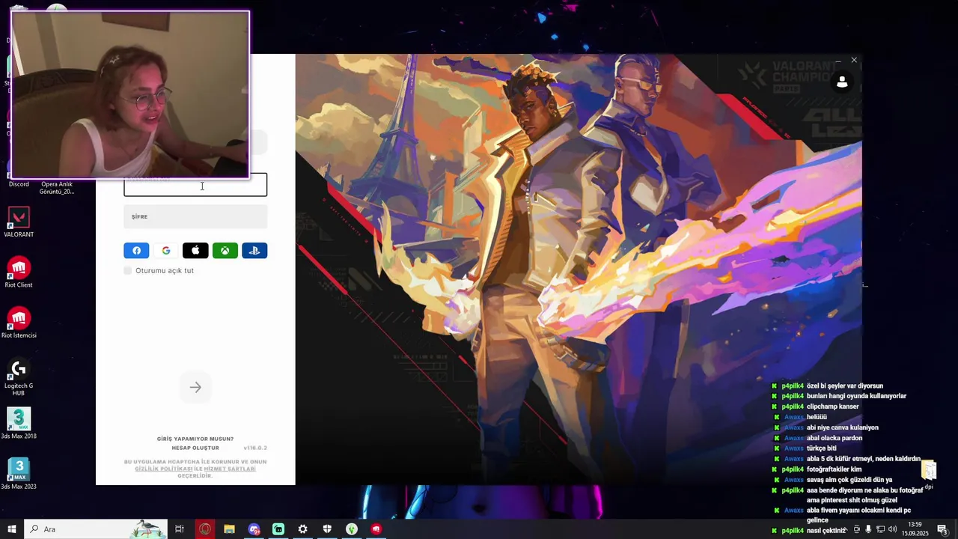The width and height of the screenshot is (958, 539).
Task: Focus the username input field
Action: pyautogui.click(x=195, y=185)
